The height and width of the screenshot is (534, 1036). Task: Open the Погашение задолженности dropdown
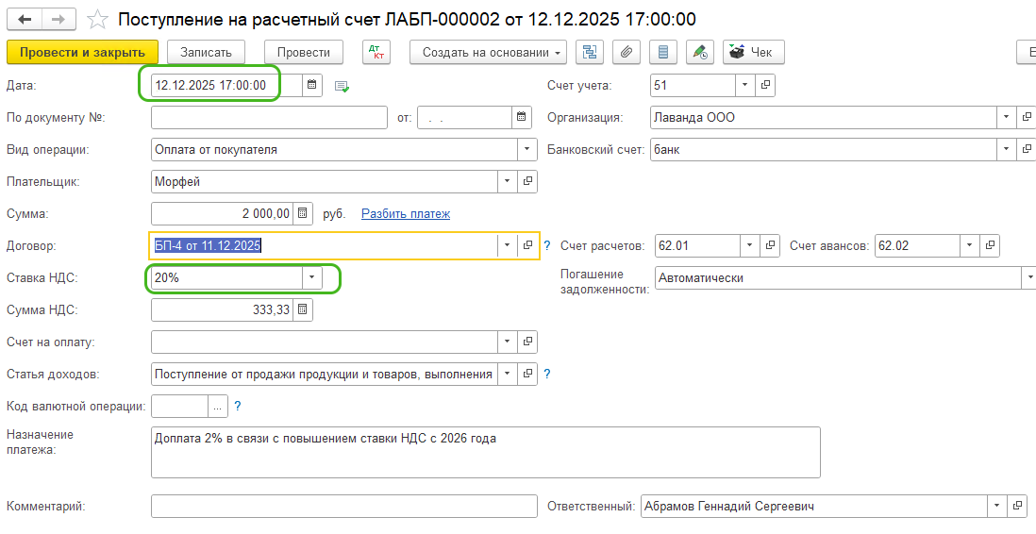click(x=1027, y=278)
